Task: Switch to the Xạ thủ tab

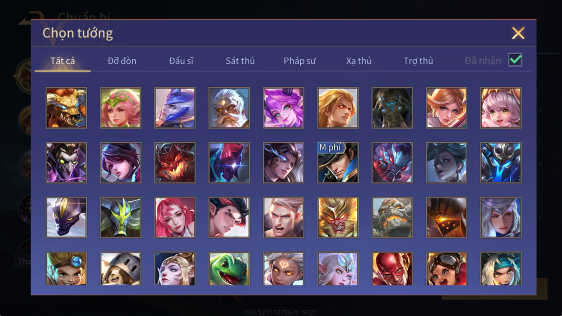Action: coord(359,61)
